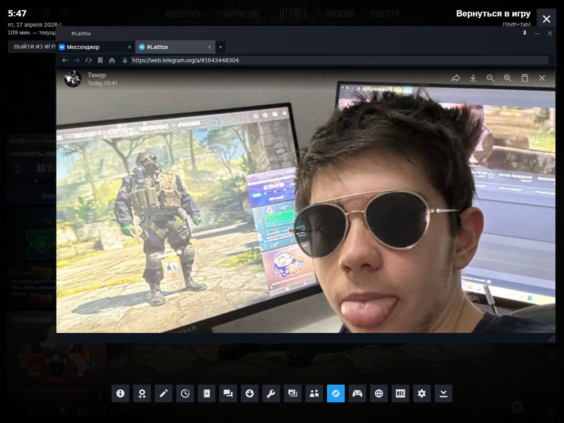Close the #Laittox tab
Image resolution: width=564 pixels, height=423 pixels.
(x=210, y=47)
